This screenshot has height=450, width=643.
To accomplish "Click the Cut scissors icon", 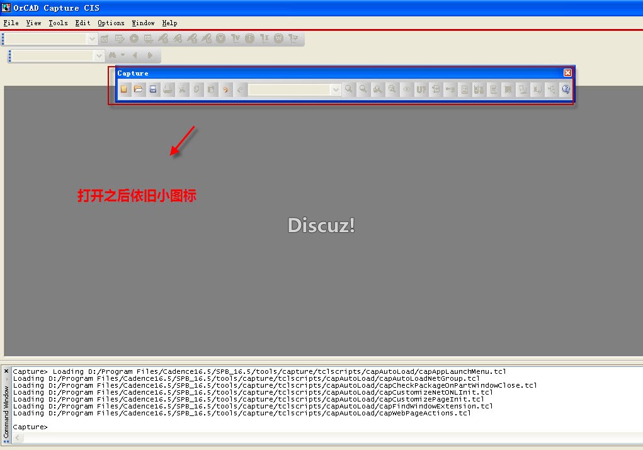I will pyautogui.click(x=182, y=89).
